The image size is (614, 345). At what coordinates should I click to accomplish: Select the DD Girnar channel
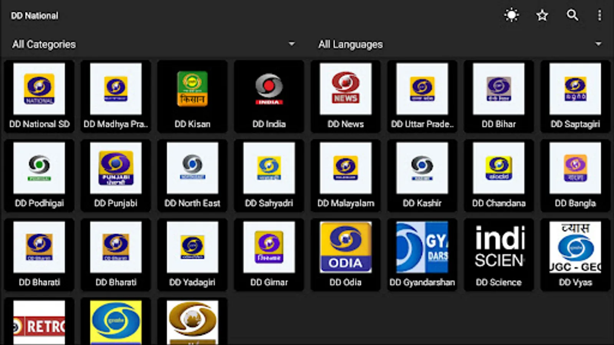pos(269,255)
